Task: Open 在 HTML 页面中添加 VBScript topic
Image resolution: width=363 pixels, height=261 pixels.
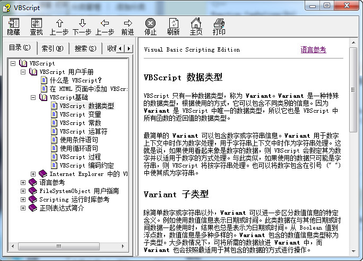Action: (x=89, y=89)
